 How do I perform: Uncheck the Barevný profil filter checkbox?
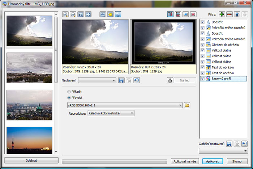coord(203,79)
